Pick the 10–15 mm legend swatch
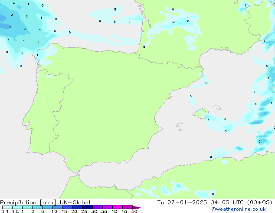This screenshot has width=275, height=213. 58,207
